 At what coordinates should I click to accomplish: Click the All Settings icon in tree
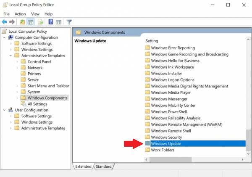coord(23,104)
